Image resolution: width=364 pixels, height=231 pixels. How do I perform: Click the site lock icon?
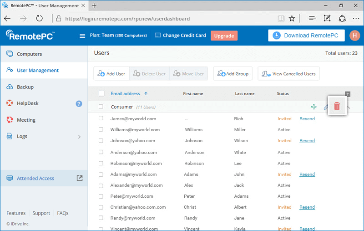[x=59, y=18]
